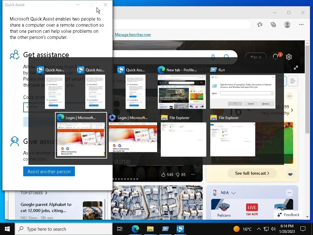Open Edge Settings and more menu
The image size is (313, 235).
[301, 24]
